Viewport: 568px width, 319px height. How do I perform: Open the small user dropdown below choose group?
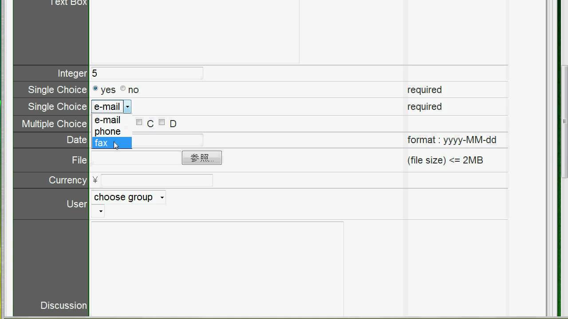pyautogui.click(x=98, y=211)
